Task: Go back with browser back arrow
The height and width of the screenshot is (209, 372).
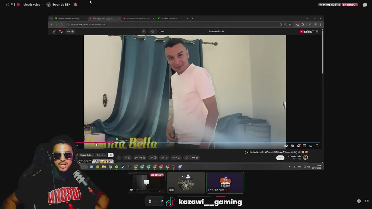Action: (x=51, y=24)
